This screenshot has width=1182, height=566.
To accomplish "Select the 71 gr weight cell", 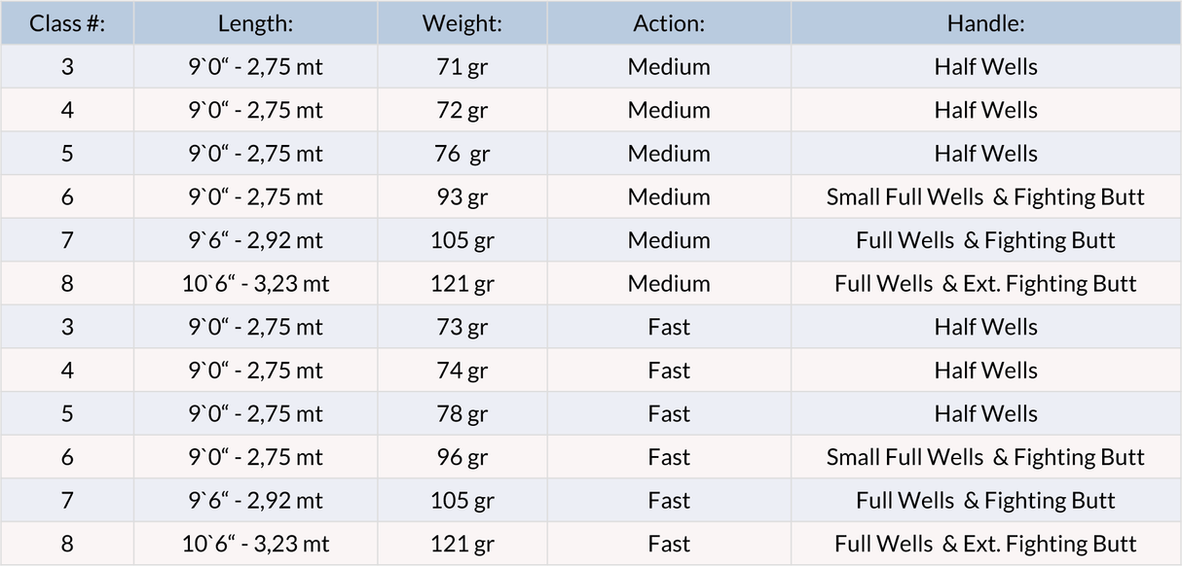I will click(462, 67).
